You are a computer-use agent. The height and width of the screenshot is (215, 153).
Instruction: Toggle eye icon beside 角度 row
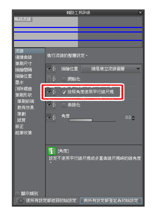coord(49,118)
